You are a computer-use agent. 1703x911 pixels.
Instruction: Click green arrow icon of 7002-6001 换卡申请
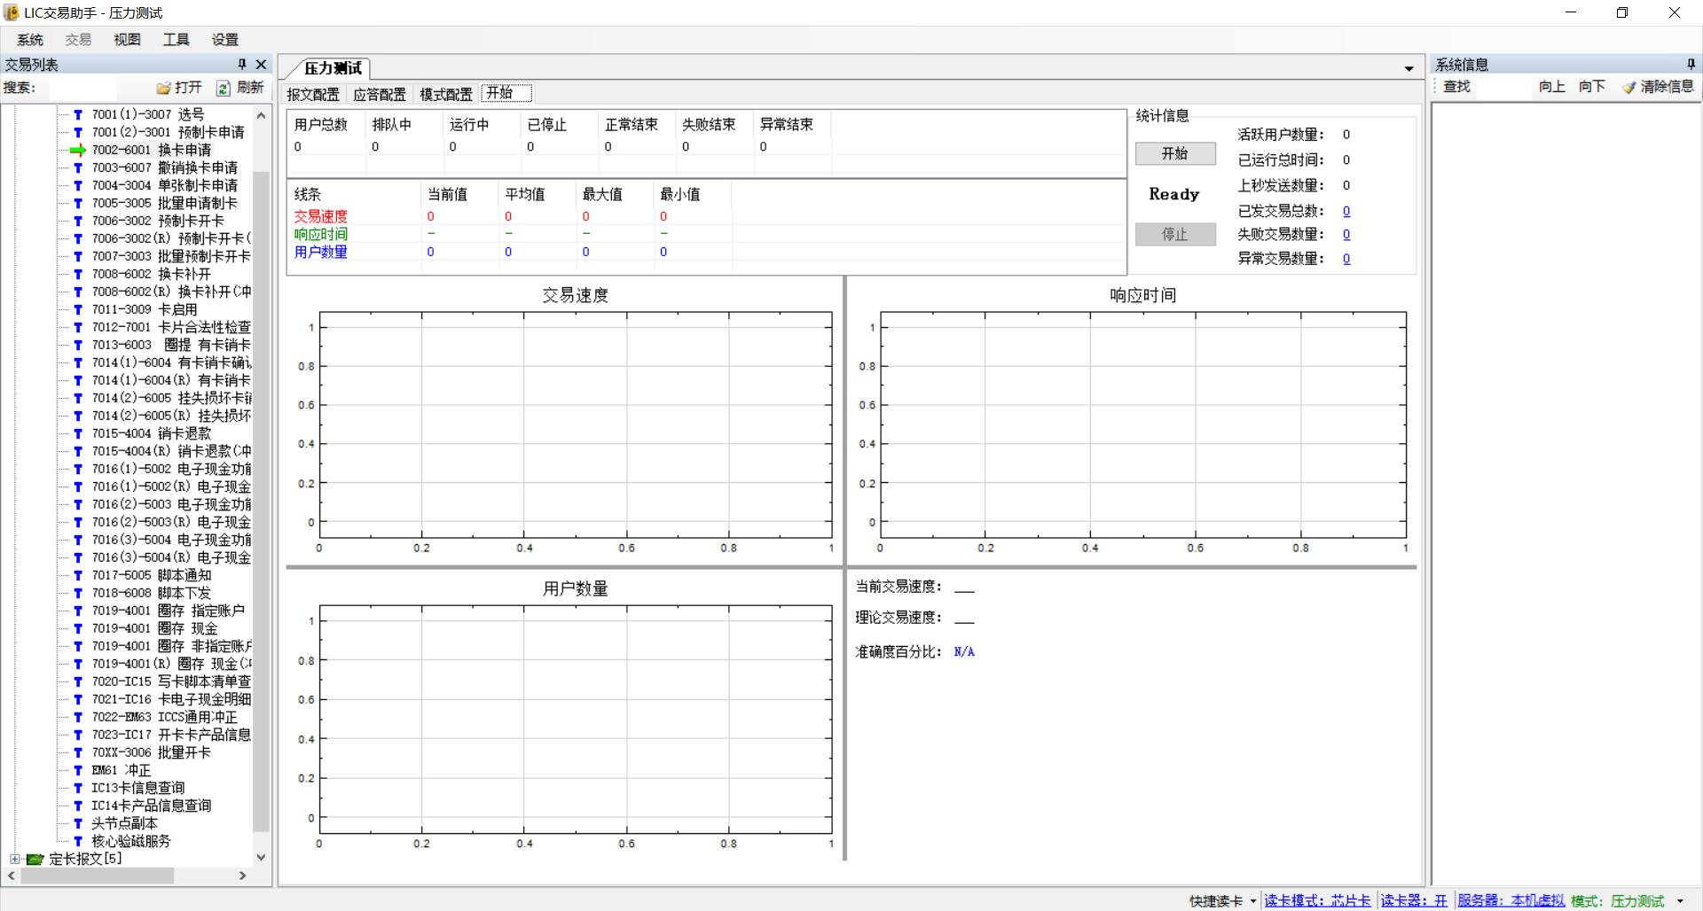(x=78, y=150)
